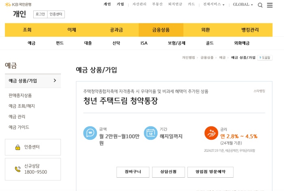Select the 금융상품 main menu tab
Viewport: 284px width, 191px height.
(161, 30)
